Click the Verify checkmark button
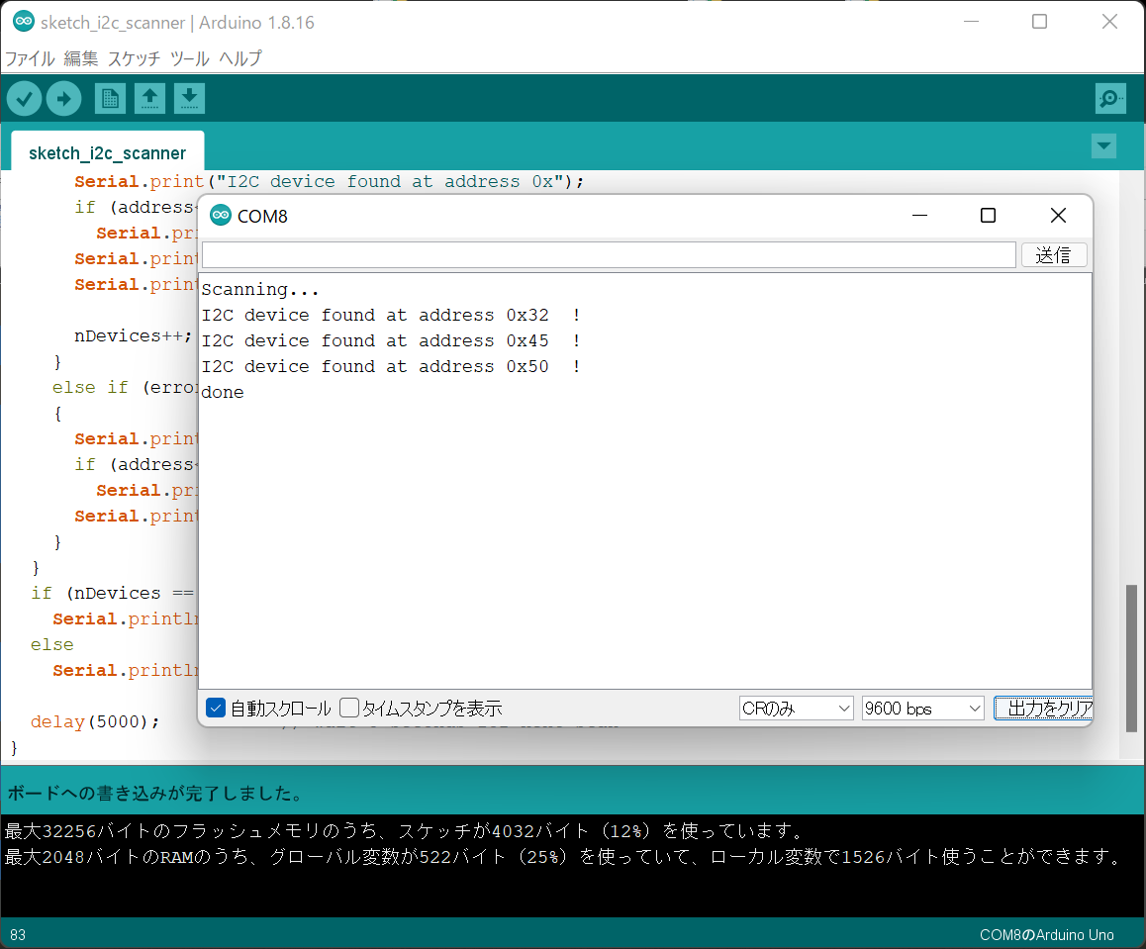The height and width of the screenshot is (949, 1146). 24,99
